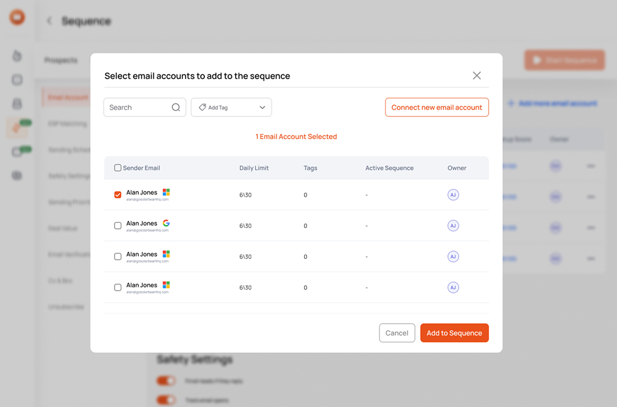The image size is (617, 407).
Task: Click the back chevron next to Sequence
Action: coord(49,20)
